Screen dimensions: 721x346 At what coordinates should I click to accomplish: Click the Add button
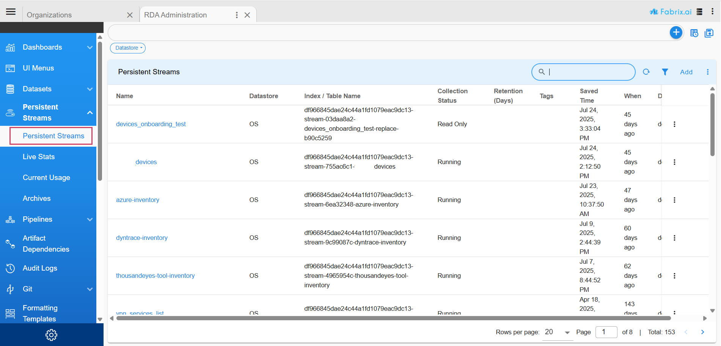tap(686, 72)
